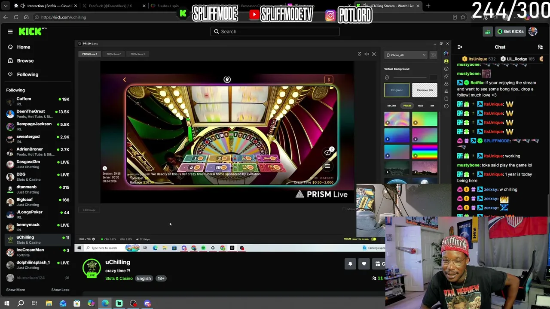Open the iPhone device dropdown

point(406,55)
